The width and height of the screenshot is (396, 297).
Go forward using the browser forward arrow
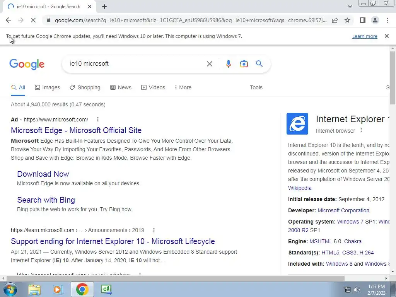click(21, 20)
